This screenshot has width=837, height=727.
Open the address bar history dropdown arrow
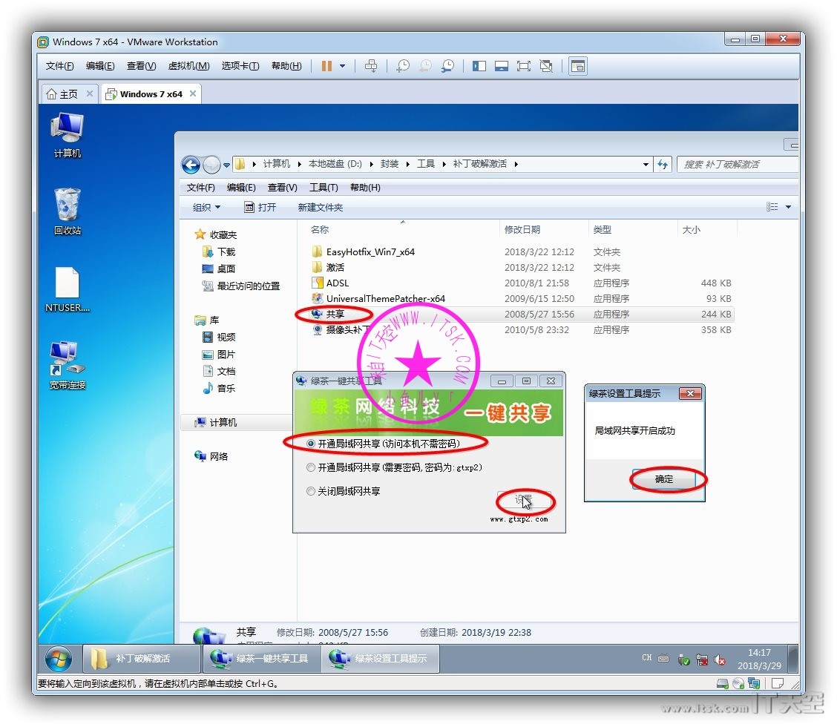coord(646,165)
